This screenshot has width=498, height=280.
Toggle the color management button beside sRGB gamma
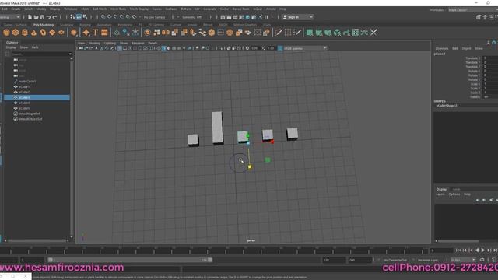(280, 48)
